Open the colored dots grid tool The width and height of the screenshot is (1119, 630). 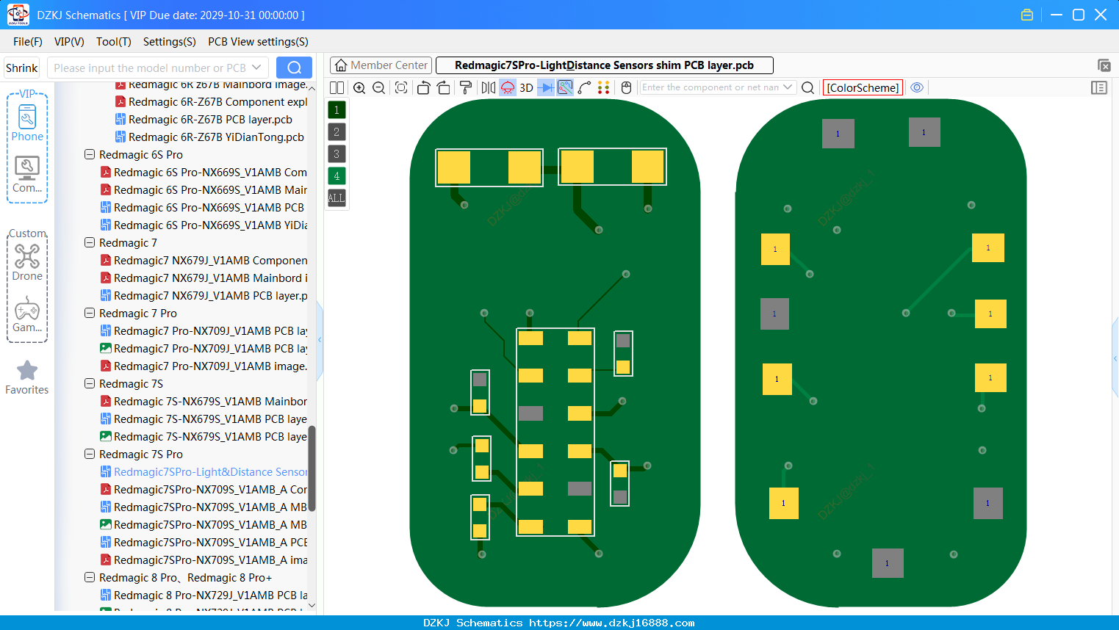coord(604,87)
